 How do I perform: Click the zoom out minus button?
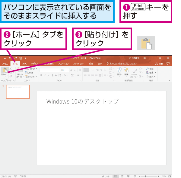click(139, 176)
